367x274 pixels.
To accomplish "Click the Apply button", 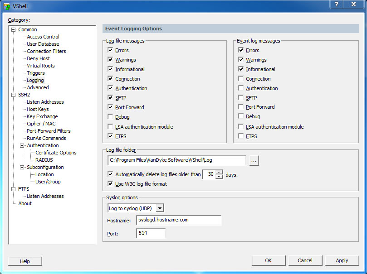I will [x=342, y=260].
